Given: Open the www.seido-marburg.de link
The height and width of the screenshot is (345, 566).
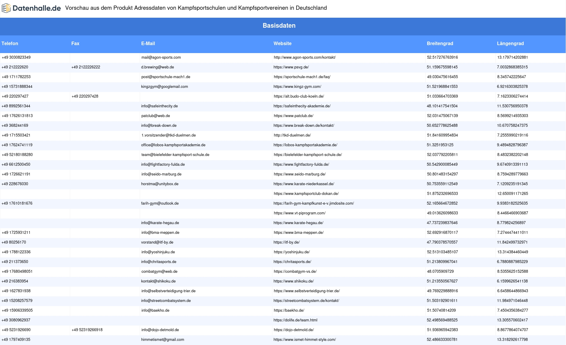Looking at the screenshot, I should point(300,174).
